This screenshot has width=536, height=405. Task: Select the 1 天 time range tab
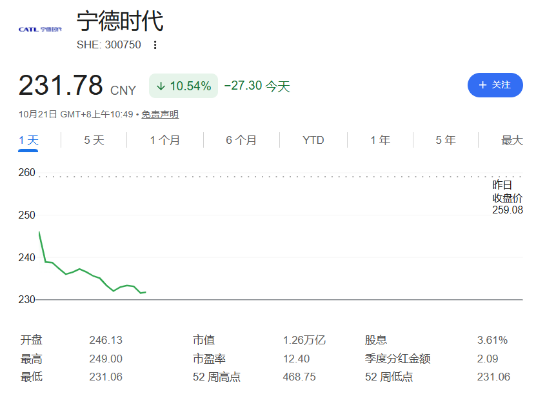pos(28,140)
